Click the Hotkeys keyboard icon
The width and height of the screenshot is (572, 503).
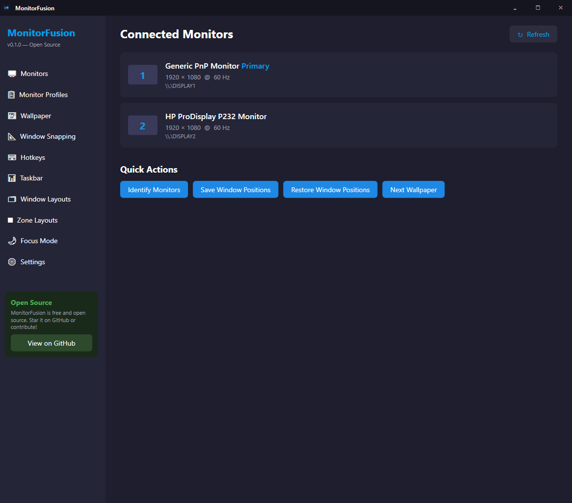tap(12, 157)
